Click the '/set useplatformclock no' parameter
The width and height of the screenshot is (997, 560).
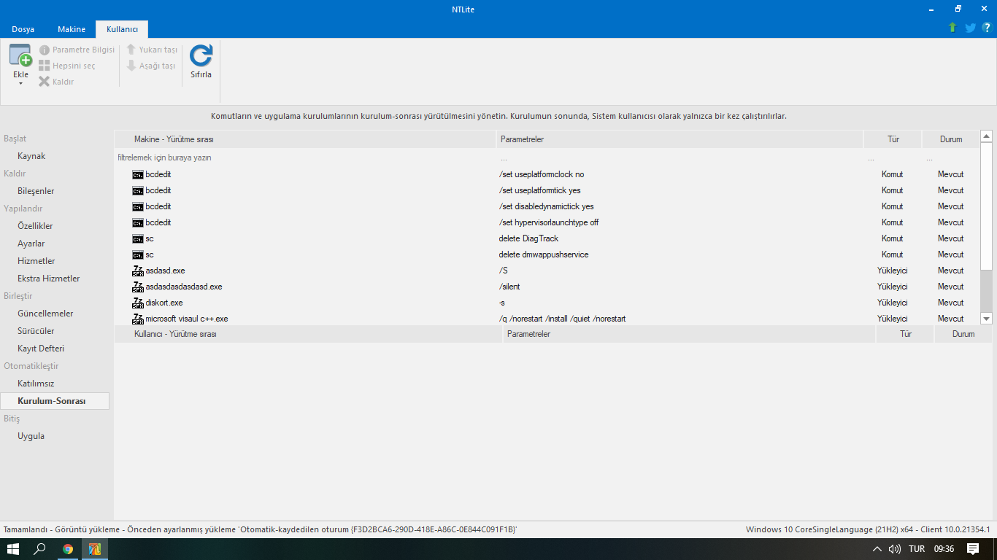[x=542, y=174]
